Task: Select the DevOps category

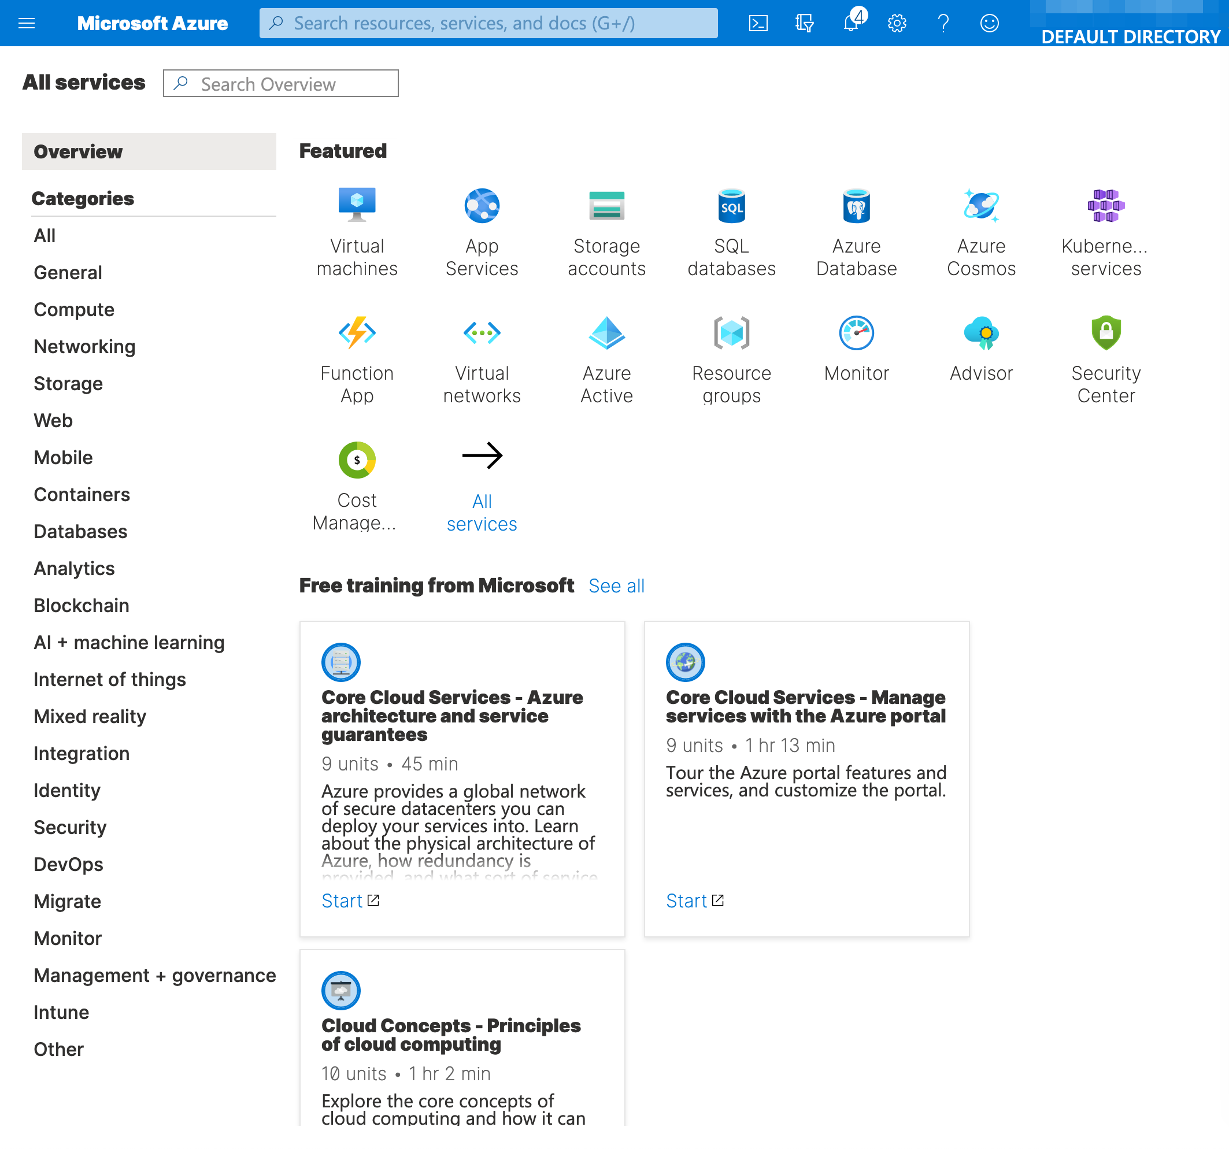Action: 68,865
